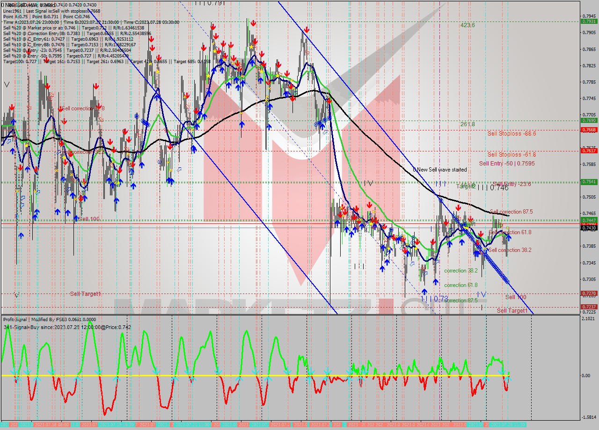Select the 0.7585 price axis tick

click(589, 164)
